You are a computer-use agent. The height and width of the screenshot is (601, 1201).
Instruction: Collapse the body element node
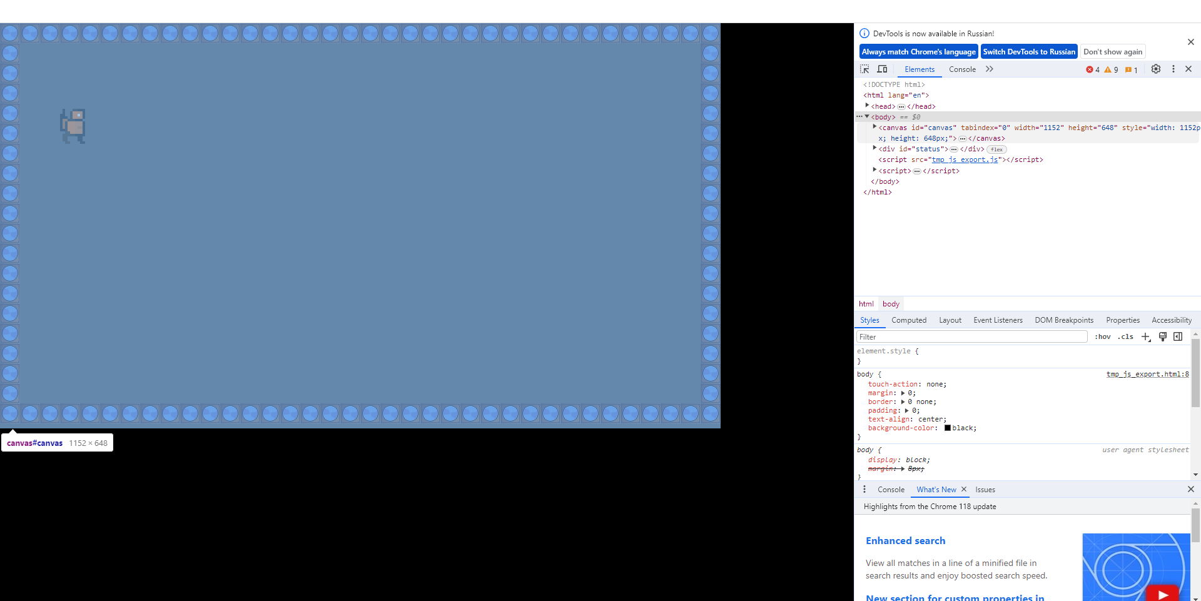click(x=867, y=116)
